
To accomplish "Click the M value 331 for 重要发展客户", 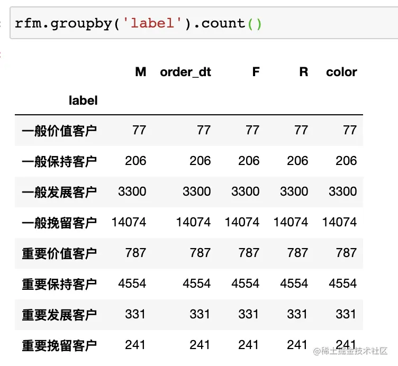I will coord(135,314).
